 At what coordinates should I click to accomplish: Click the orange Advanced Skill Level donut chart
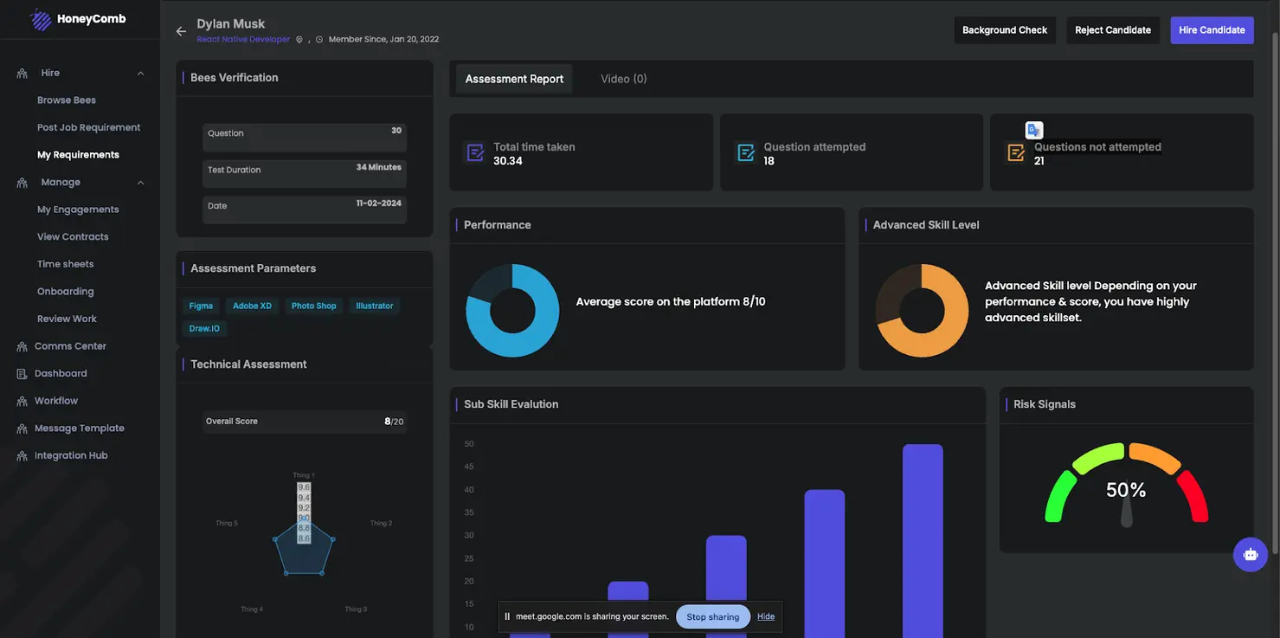[x=922, y=311]
